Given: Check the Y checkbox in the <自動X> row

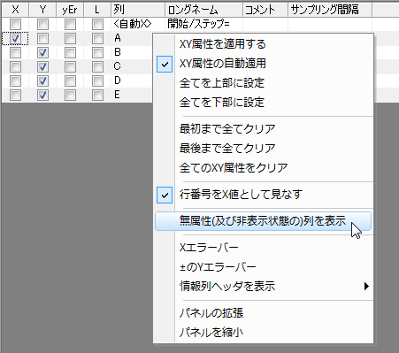Looking at the screenshot, I should pos(42,24).
